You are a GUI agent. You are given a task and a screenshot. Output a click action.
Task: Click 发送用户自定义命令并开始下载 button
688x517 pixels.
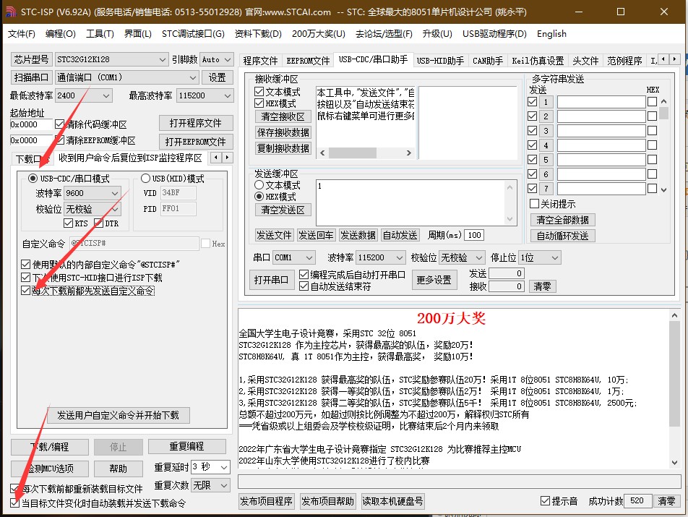pos(118,415)
